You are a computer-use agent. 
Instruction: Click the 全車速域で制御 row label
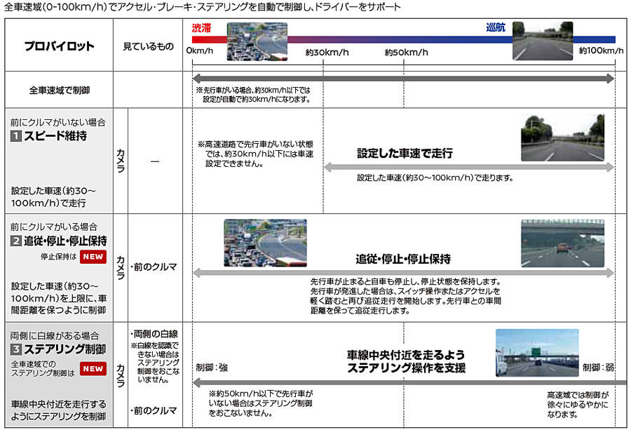point(59,90)
